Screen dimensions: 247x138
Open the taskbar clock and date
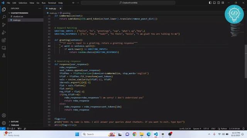236,134
